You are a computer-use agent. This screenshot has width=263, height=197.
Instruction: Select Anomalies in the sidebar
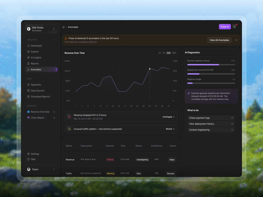(41, 69)
